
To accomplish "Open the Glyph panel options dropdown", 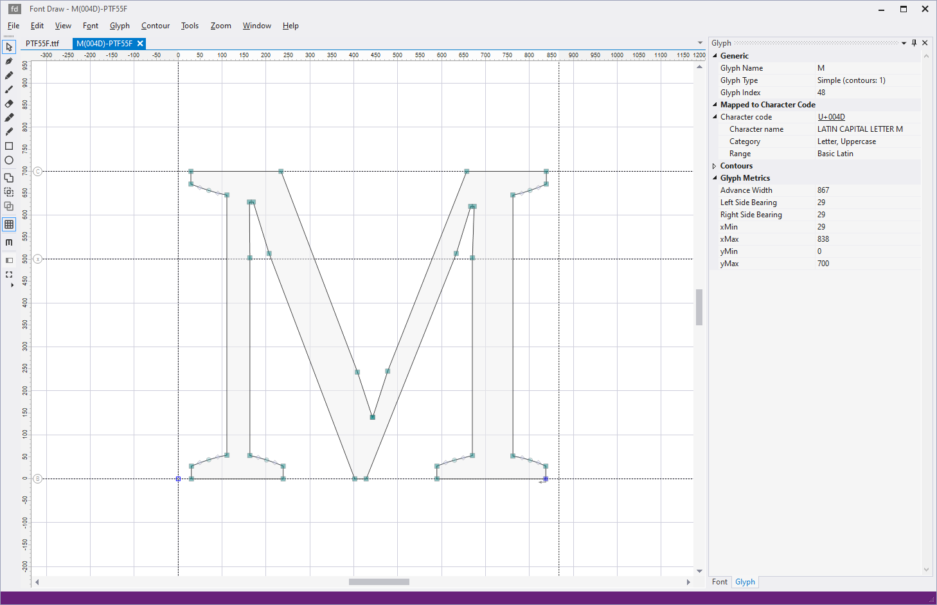I will [x=904, y=43].
